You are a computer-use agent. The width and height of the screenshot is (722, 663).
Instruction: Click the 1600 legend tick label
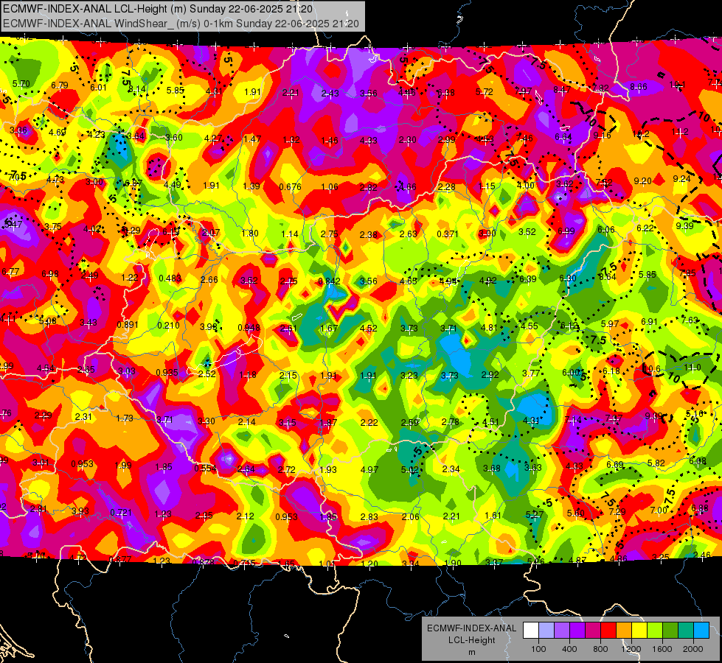(662, 649)
